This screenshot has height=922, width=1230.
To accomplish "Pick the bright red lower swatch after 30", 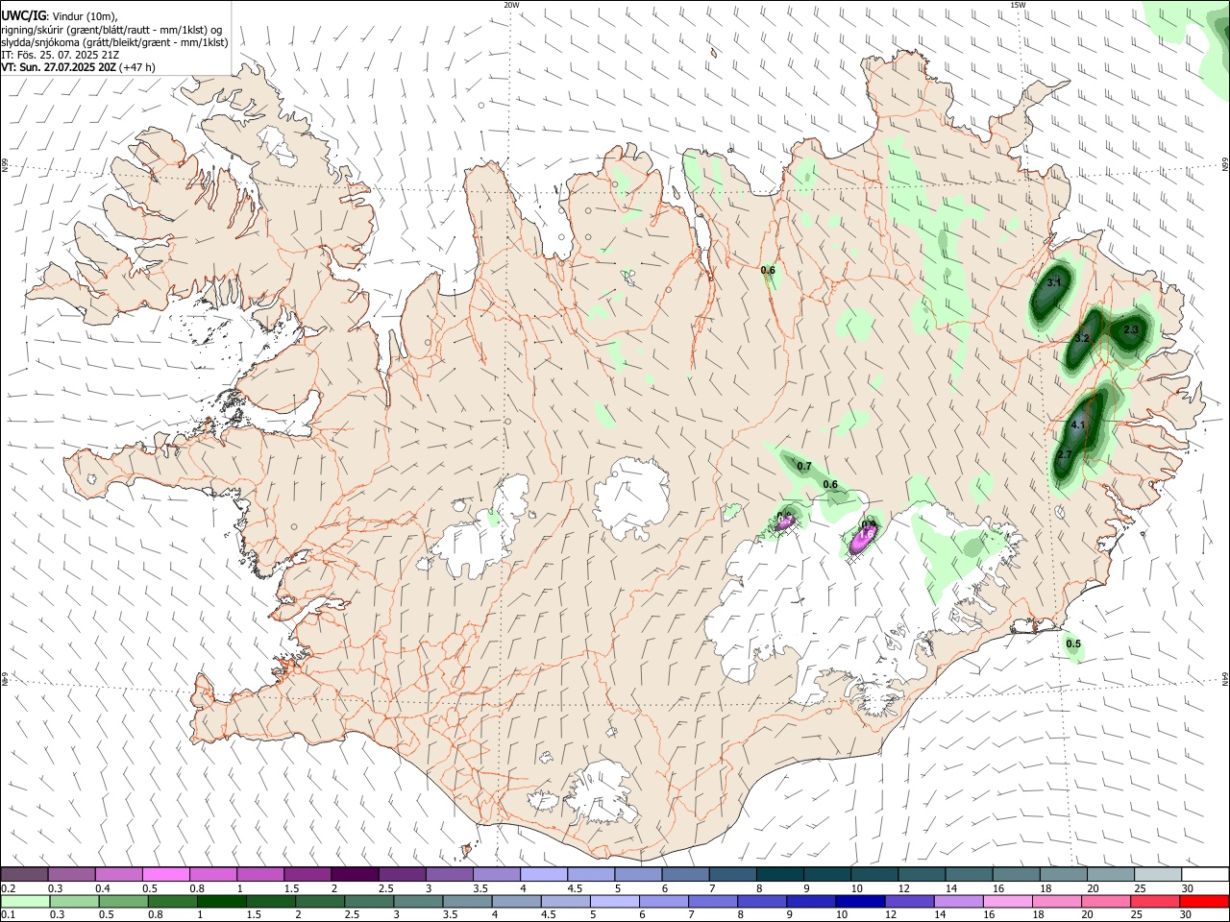I will tap(1205, 901).
